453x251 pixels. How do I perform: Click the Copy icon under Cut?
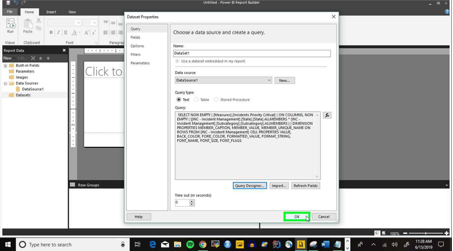tap(39, 28)
